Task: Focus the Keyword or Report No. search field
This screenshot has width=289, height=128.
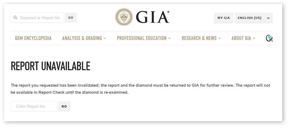Action: click(x=37, y=18)
